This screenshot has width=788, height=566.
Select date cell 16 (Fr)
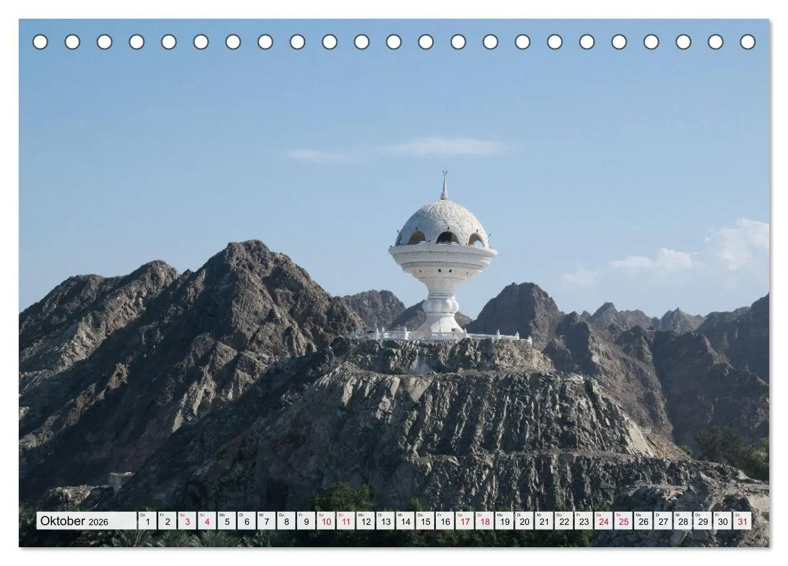(445, 521)
